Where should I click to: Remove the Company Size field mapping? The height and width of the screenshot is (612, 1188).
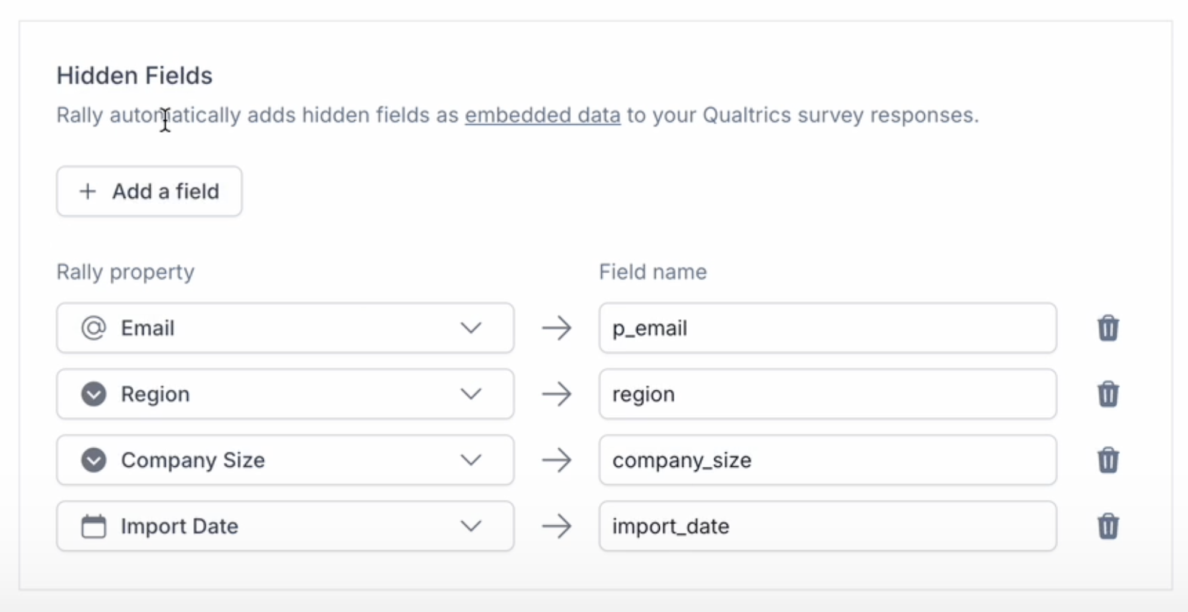click(x=1108, y=460)
